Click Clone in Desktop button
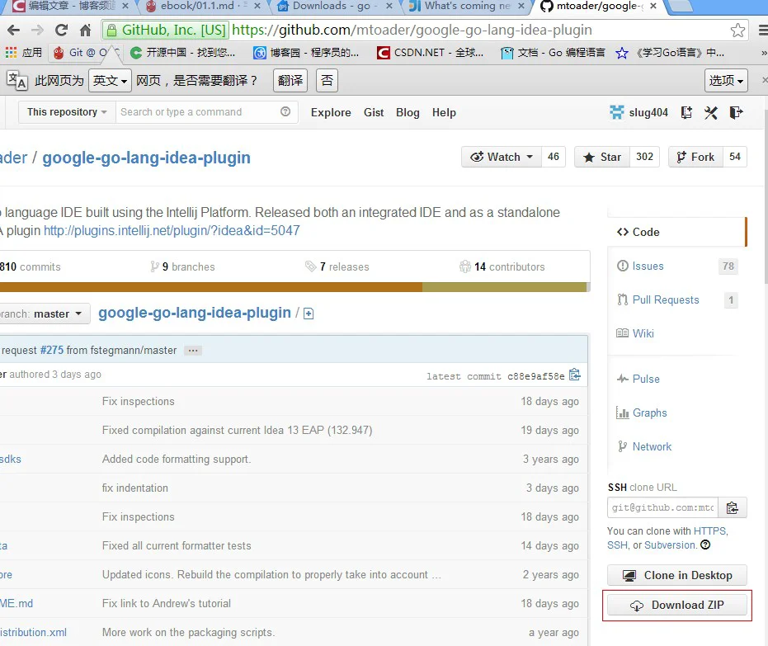 [x=677, y=576]
